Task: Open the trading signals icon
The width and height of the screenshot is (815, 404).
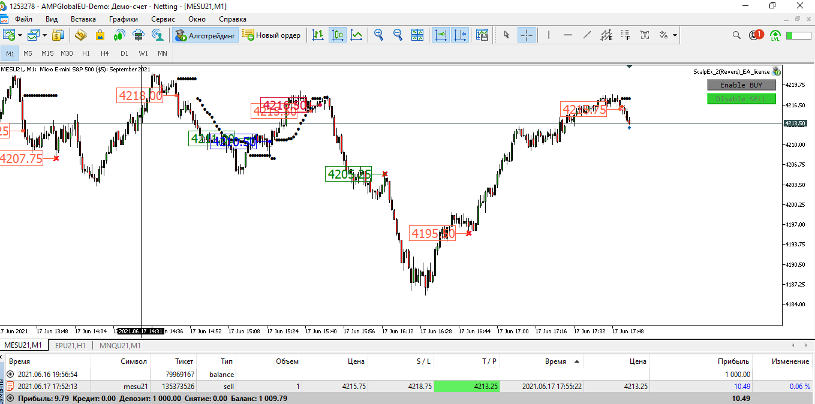Action: click(x=119, y=35)
